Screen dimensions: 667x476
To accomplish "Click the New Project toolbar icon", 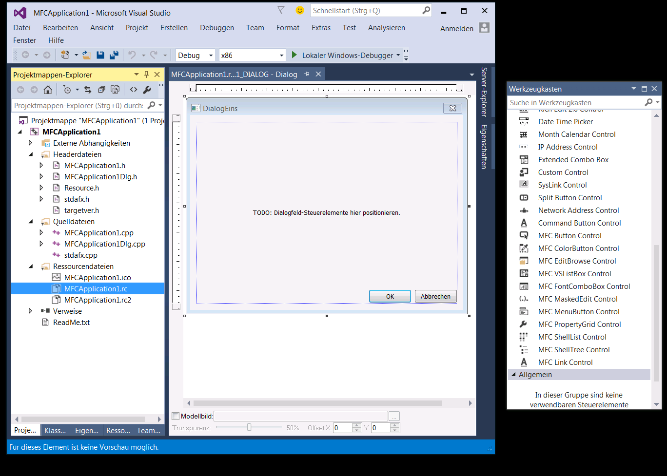I will click(x=65, y=55).
